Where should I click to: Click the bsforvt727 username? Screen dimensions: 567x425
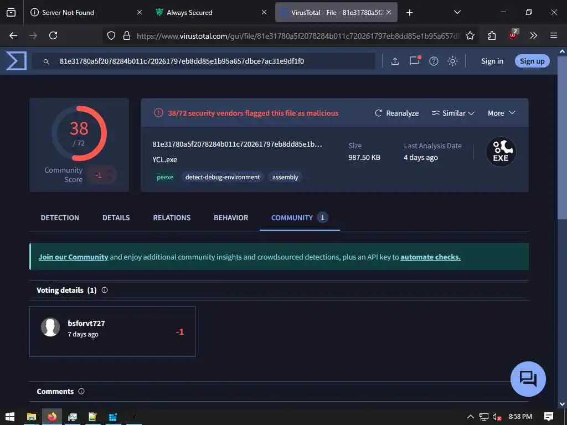coord(86,323)
